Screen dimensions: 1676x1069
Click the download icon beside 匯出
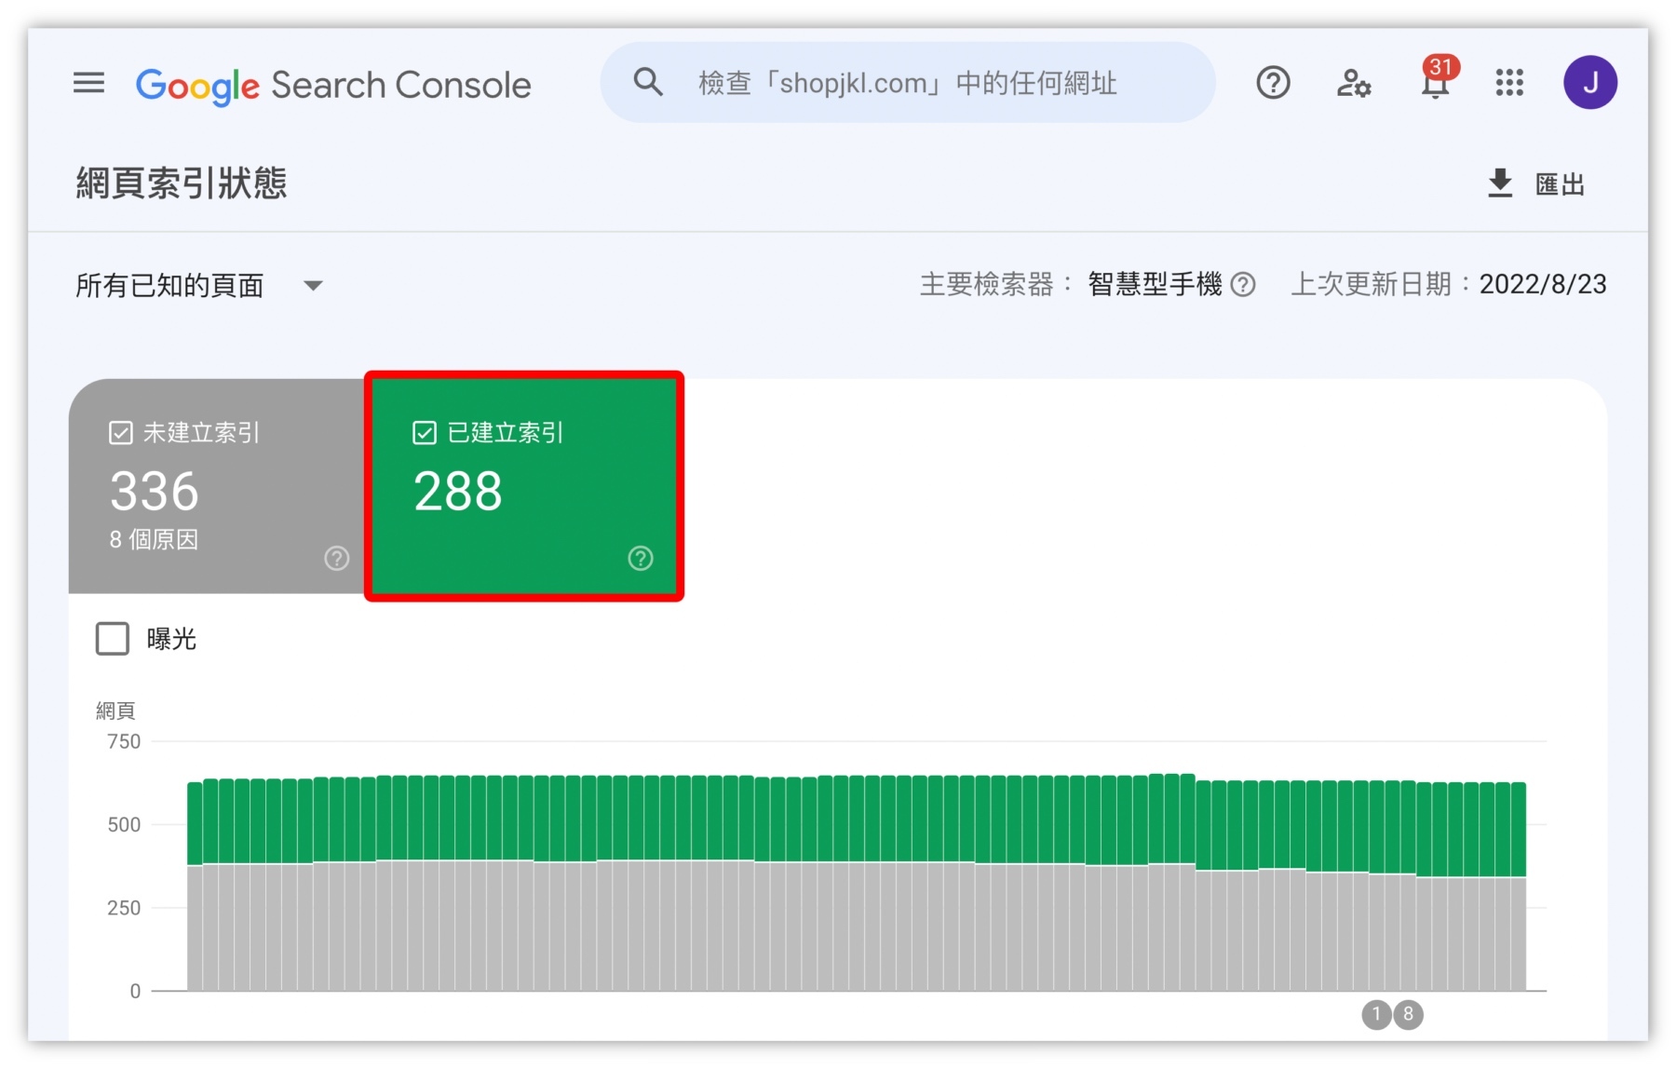click(1499, 183)
